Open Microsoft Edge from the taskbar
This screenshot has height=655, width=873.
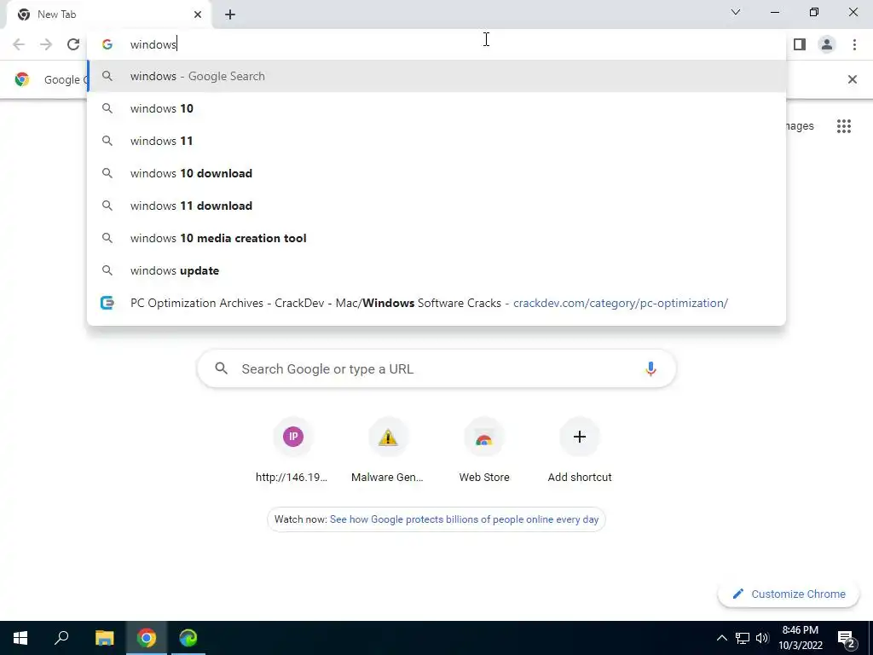[188, 638]
